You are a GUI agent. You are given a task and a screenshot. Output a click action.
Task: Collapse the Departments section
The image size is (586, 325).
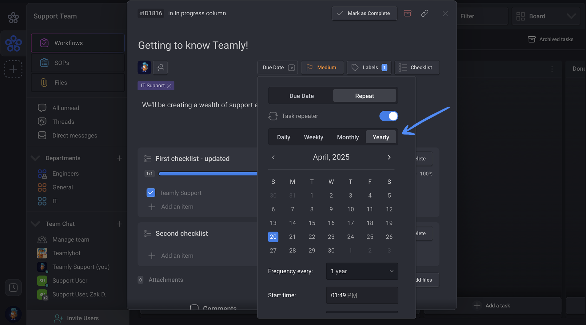[35, 158]
